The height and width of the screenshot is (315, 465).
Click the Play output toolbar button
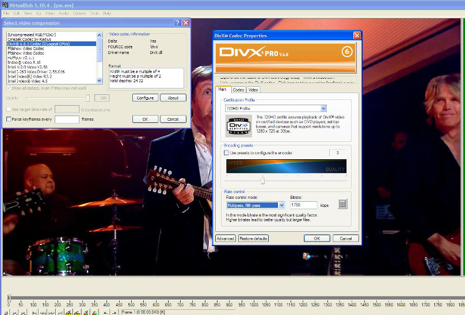[x=23, y=312]
